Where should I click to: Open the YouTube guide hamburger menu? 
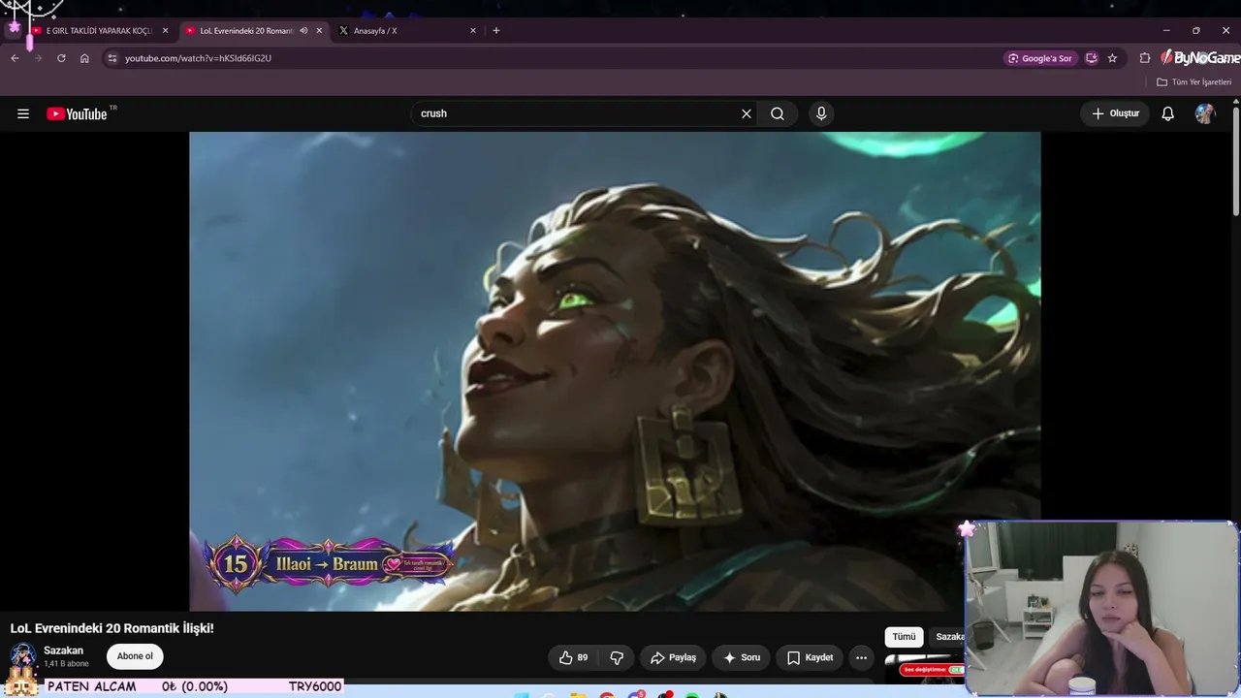click(x=23, y=113)
